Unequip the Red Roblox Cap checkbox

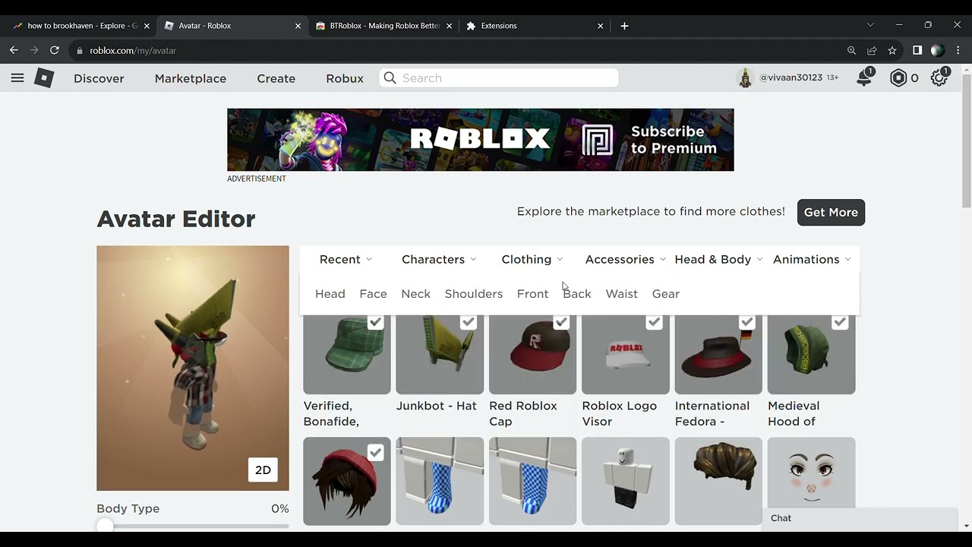tap(560, 323)
